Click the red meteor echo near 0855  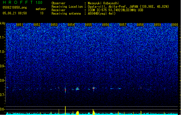(x=94, y=89)
